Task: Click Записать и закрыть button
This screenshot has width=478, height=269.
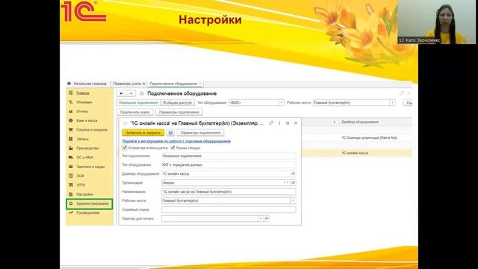Action: pos(143,133)
